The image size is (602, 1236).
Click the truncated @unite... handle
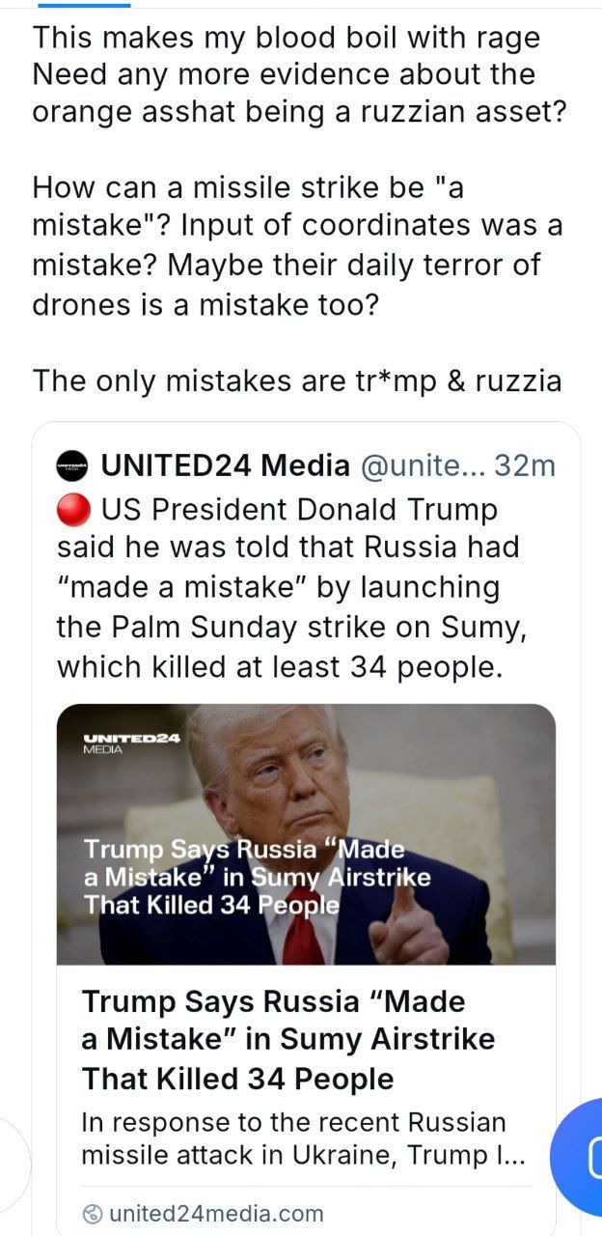tap(421, 465)
